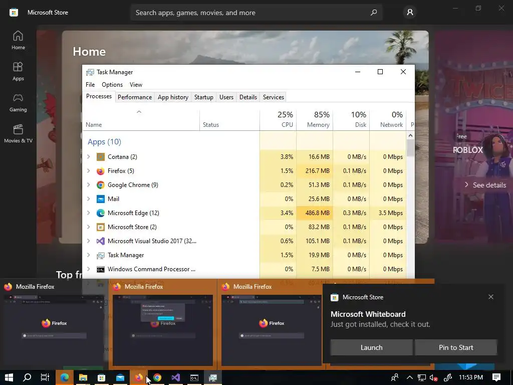Switch to the App history tab
The image size is (513, 385).
click(x=173, y=97)
